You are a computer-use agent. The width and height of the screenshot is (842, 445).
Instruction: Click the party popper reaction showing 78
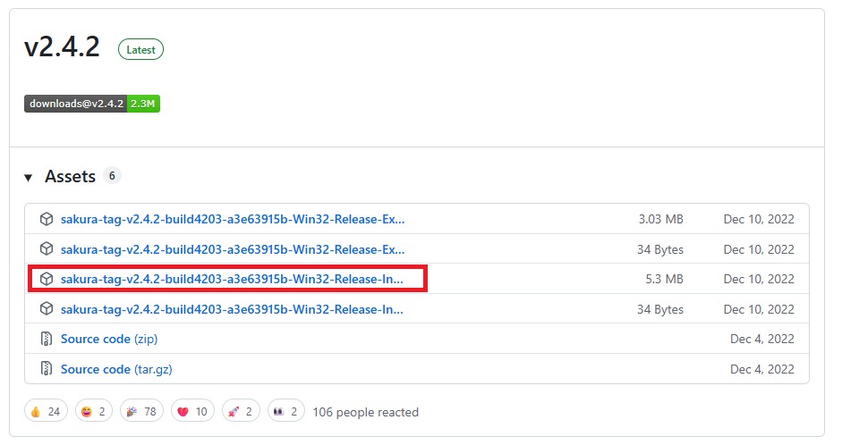(x=141, y=411)
